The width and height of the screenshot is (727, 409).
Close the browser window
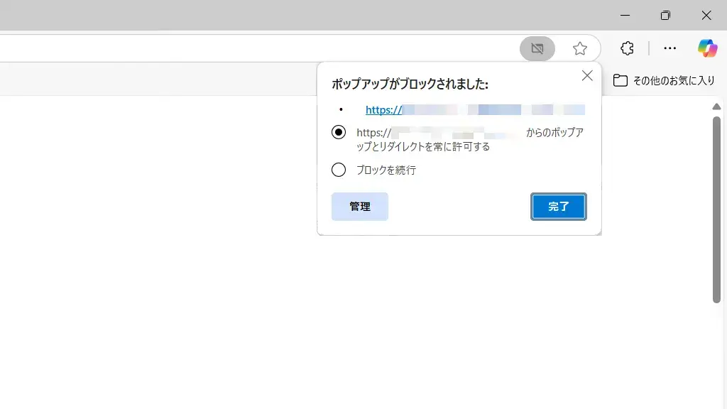(x=706, y=15)
